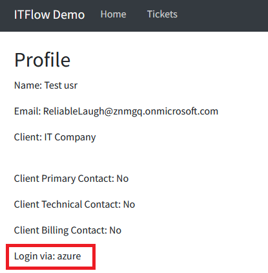Viewport: 268px width, 273px height.
Task: Select the ReliableLaugh@znmgq.onmicrosoft.com email address
Action: point(130,112)
